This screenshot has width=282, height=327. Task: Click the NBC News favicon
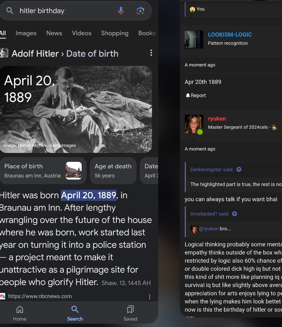point(3,296)
